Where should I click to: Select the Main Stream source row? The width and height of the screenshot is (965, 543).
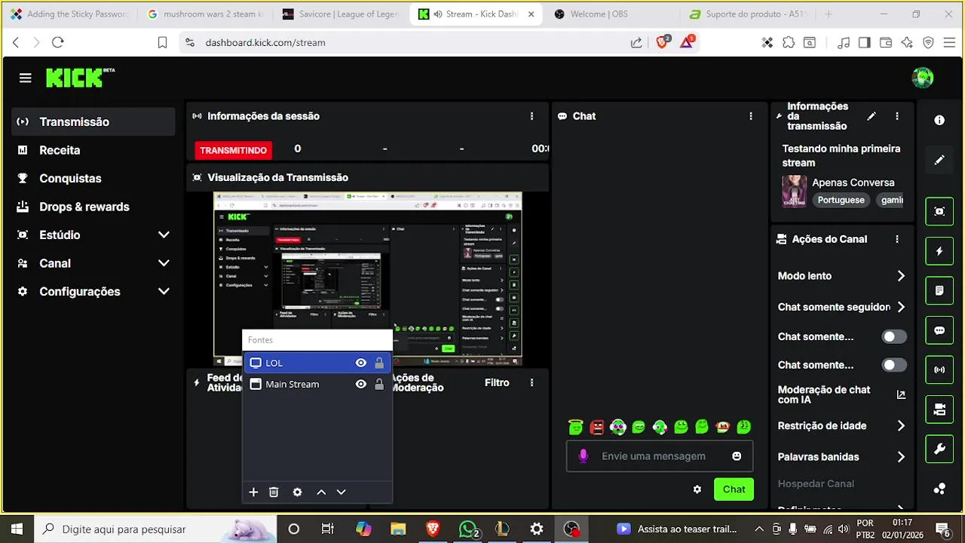point(317,384)
